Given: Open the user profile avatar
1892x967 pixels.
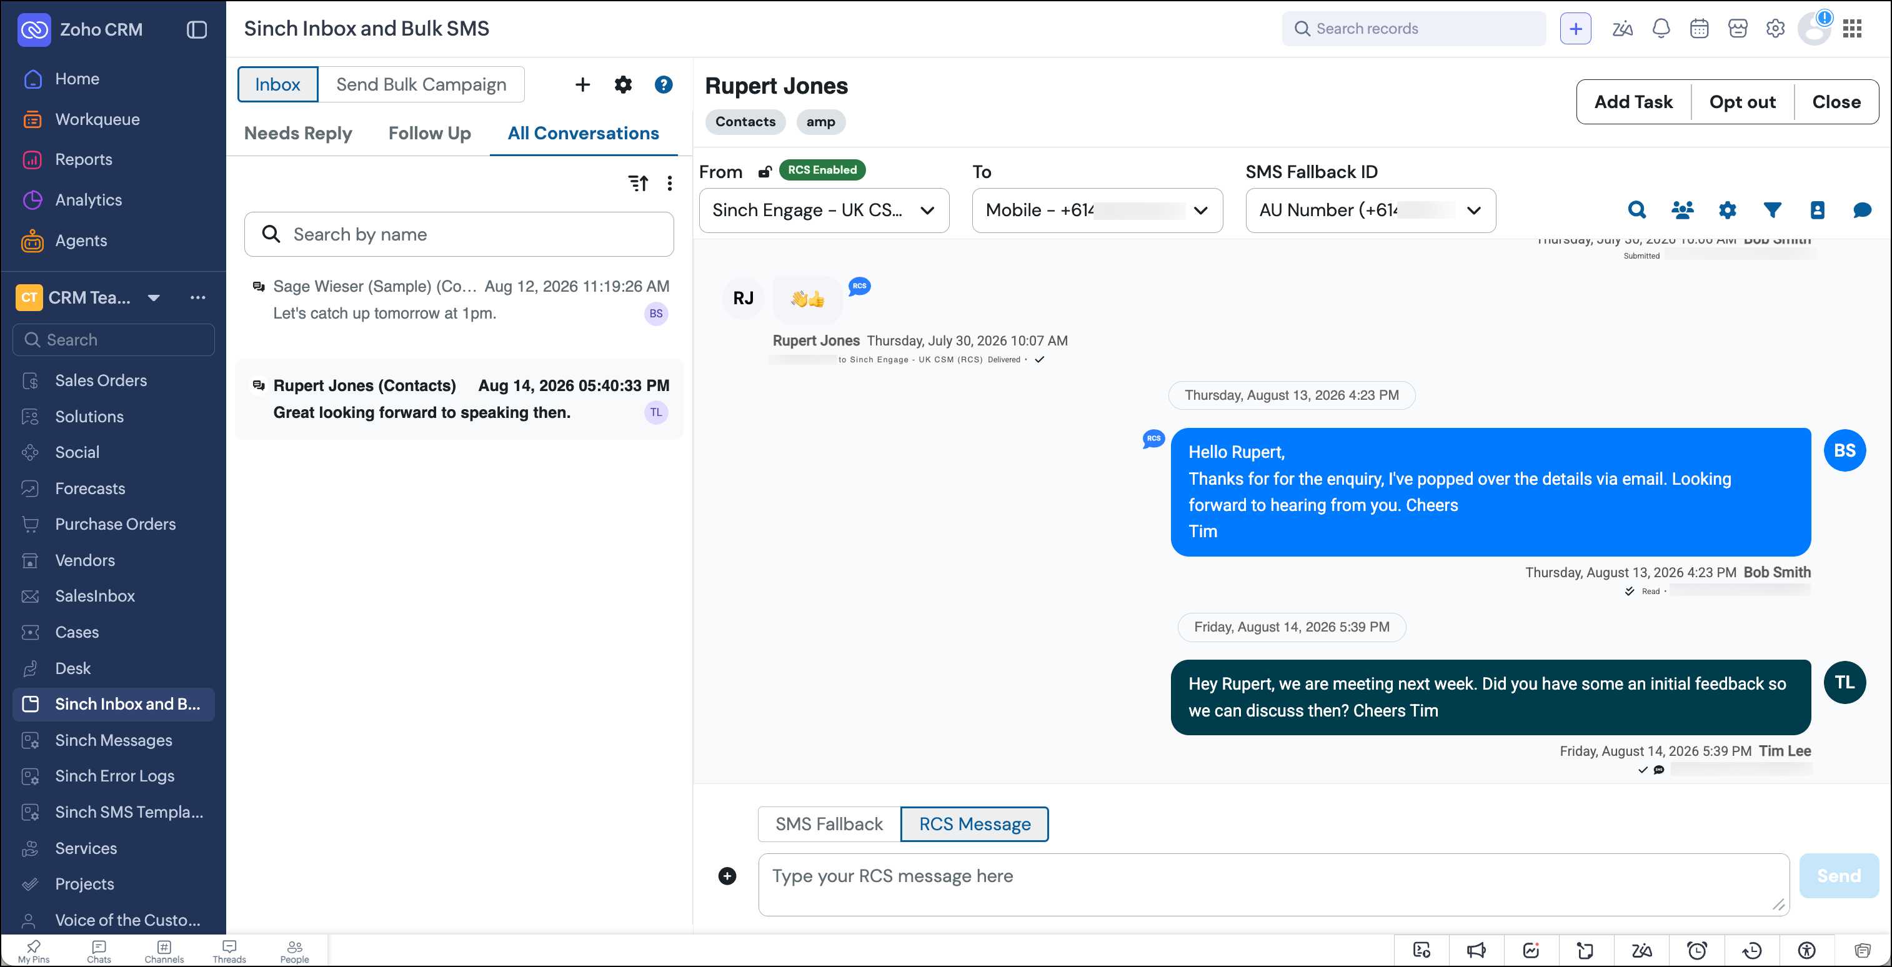Looking at the screenshot, I should [x=1814, y=29].
